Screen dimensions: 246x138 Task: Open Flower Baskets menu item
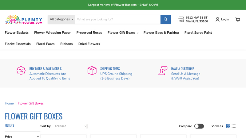(17, 33)
